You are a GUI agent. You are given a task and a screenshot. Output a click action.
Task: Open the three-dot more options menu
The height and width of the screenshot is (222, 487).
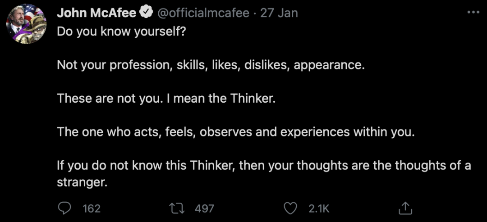coord(473,13)
